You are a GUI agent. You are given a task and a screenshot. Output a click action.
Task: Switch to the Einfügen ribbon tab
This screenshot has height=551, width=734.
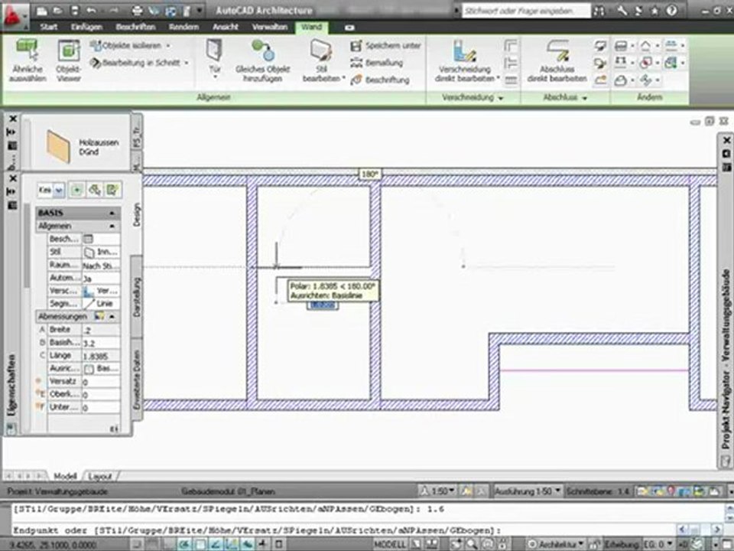coord(86,28)
